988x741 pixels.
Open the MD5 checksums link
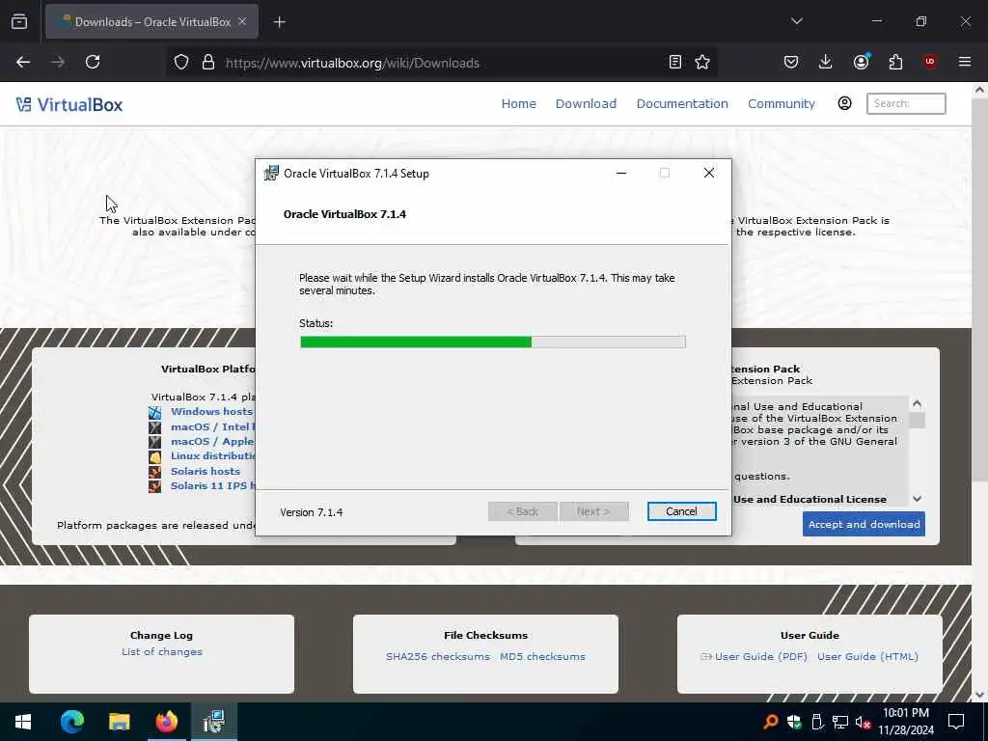point(542,656)
